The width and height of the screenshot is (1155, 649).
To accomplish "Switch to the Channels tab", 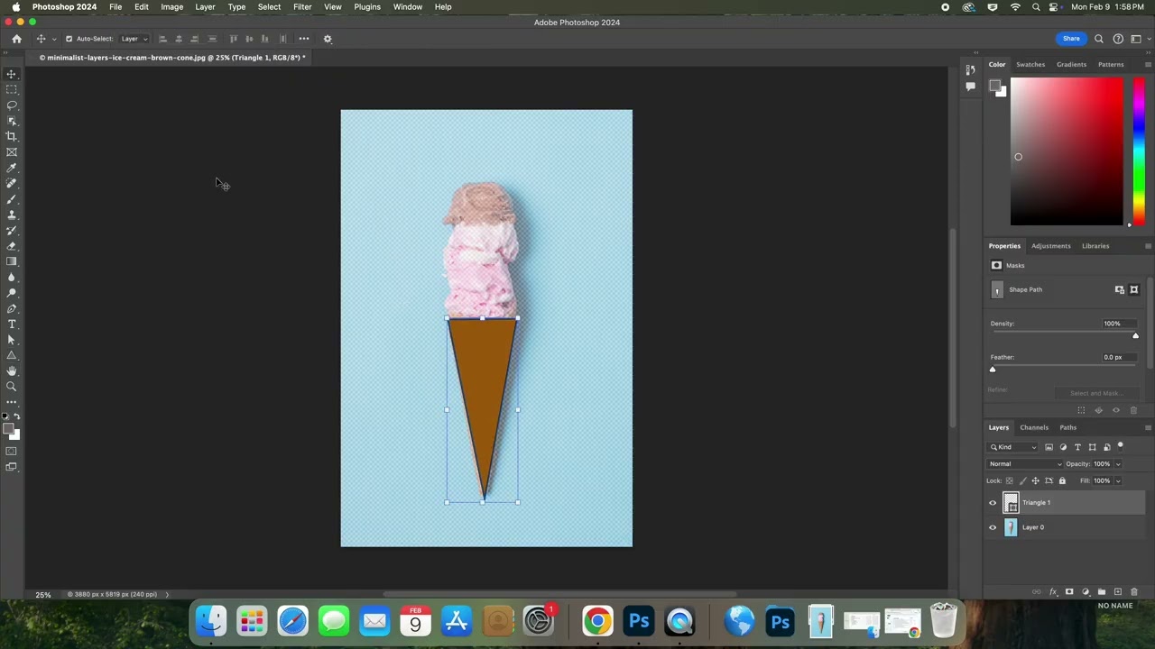I will coord(1034,427).
